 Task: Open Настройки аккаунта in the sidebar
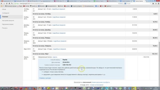click(8, 20)
